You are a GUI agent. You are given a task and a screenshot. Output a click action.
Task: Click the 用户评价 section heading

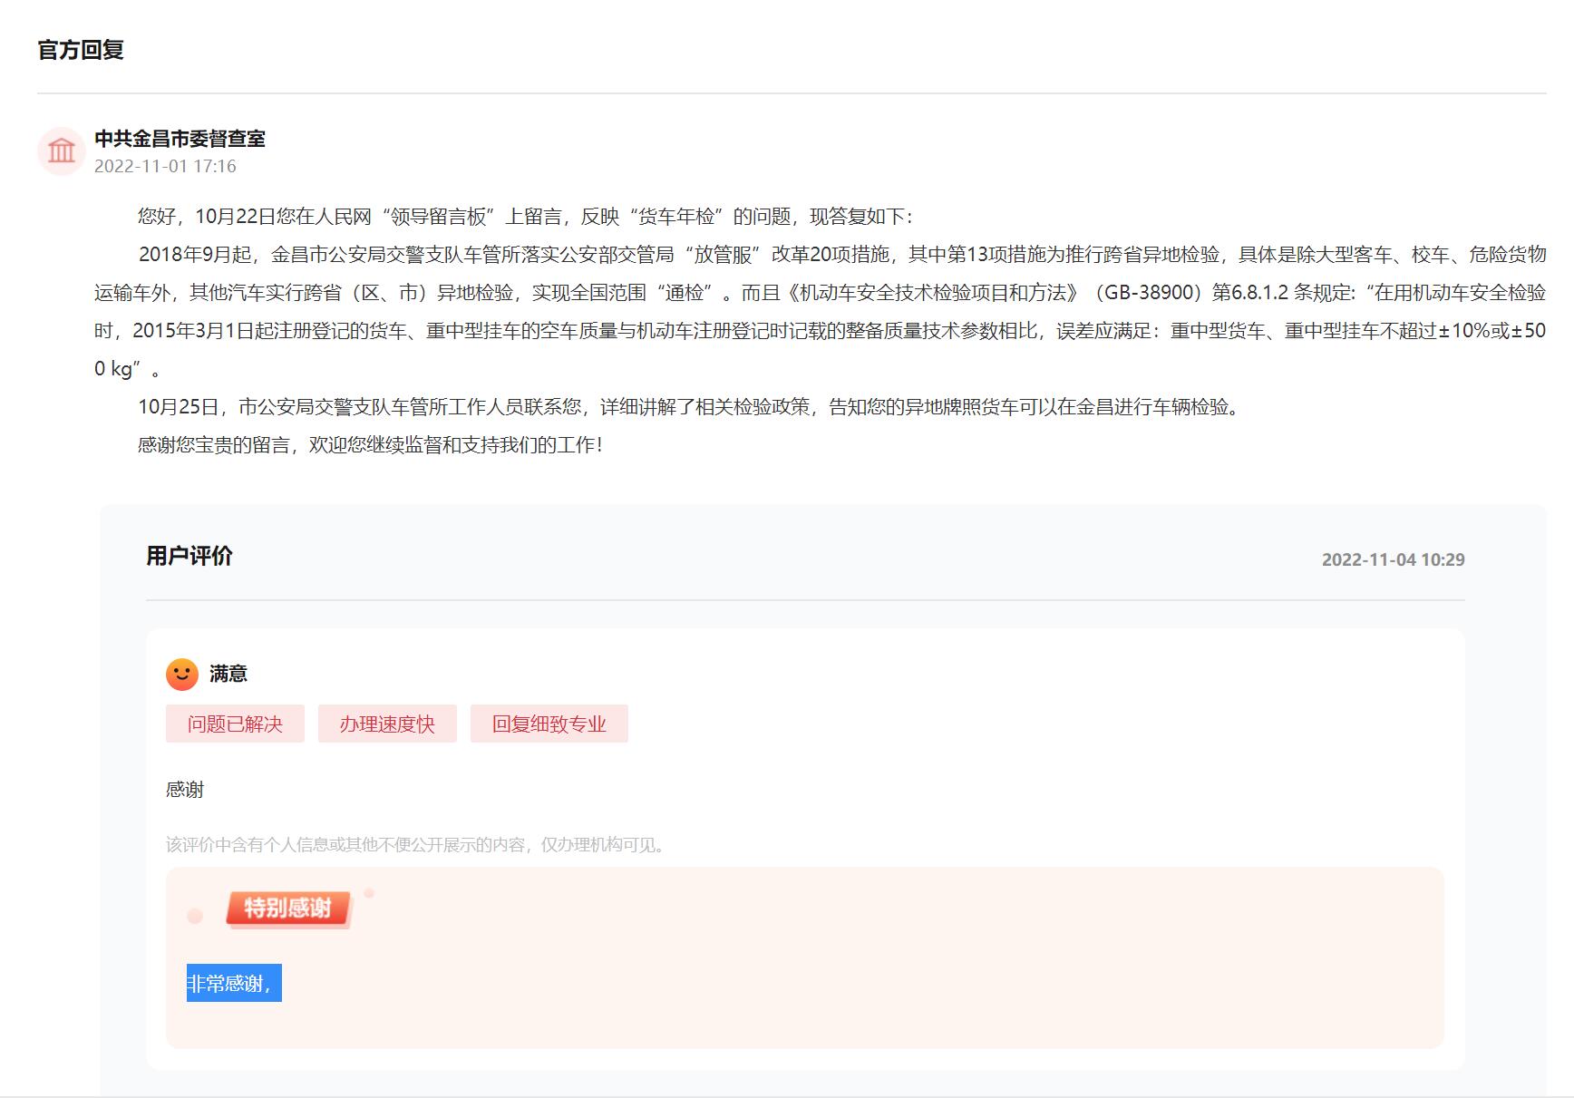(x=189, y=556)
